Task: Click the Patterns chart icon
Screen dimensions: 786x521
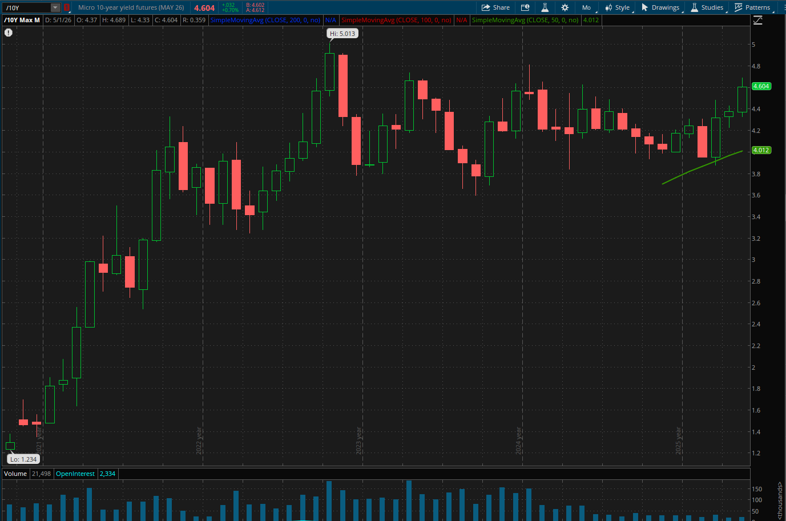Action: [738, 7]
